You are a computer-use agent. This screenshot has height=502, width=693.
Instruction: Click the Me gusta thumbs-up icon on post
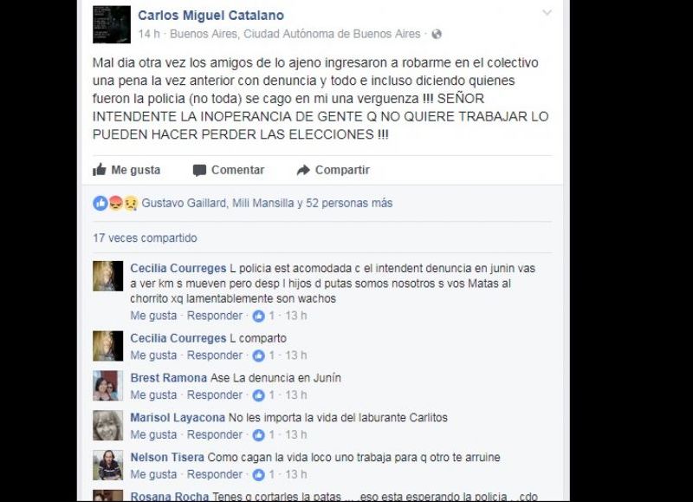click(x=100, y=170)
